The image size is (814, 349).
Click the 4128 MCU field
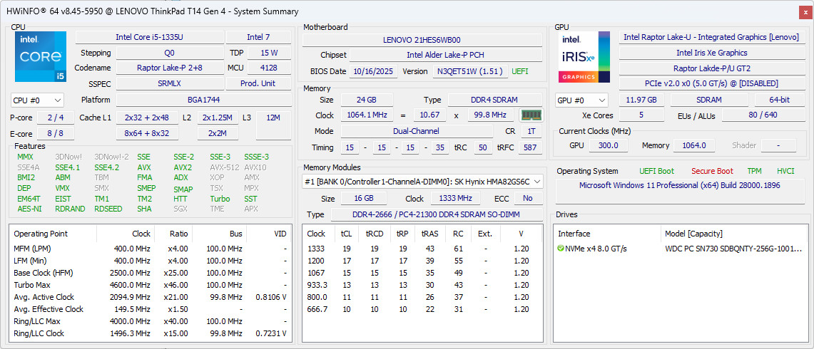tap(269, 68)
